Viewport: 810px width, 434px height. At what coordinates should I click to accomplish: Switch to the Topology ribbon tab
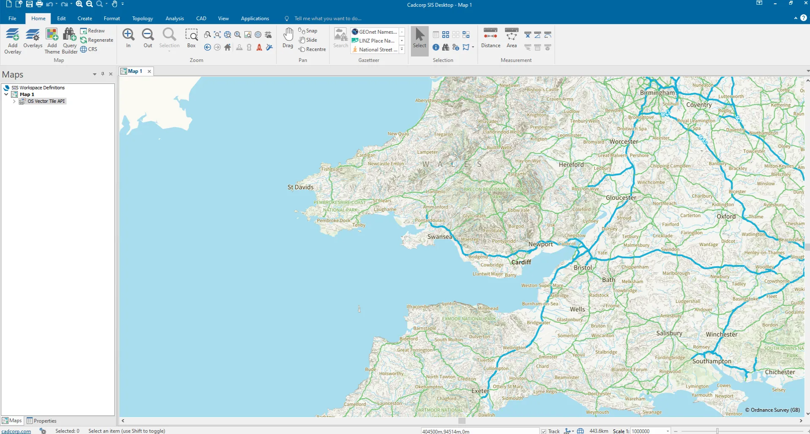[x=143, y=19]
